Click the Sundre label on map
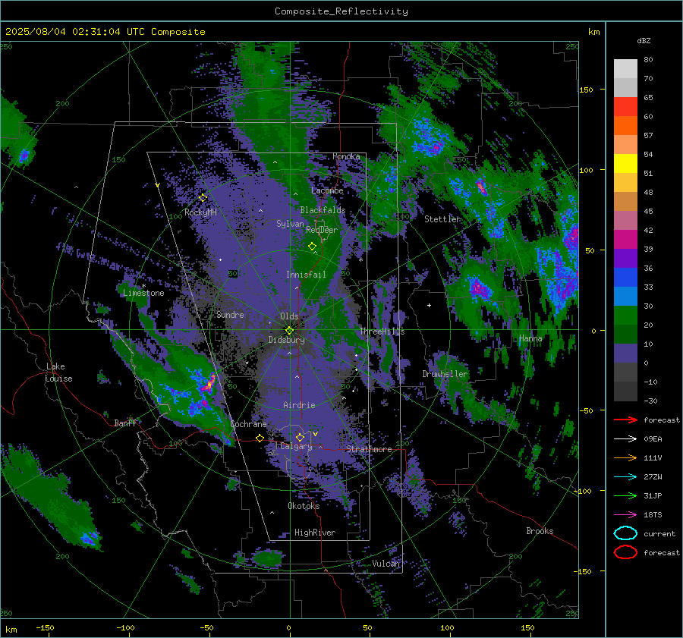 click(x=230, y=315)
